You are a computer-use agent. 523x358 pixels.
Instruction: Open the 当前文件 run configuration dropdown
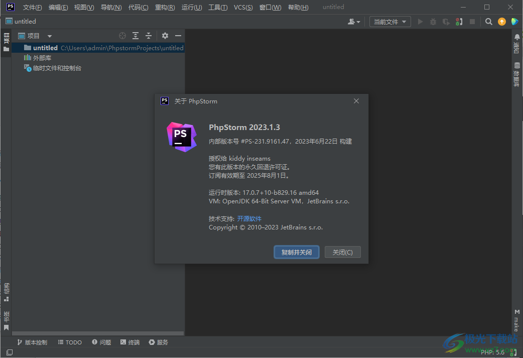point(390,22)
